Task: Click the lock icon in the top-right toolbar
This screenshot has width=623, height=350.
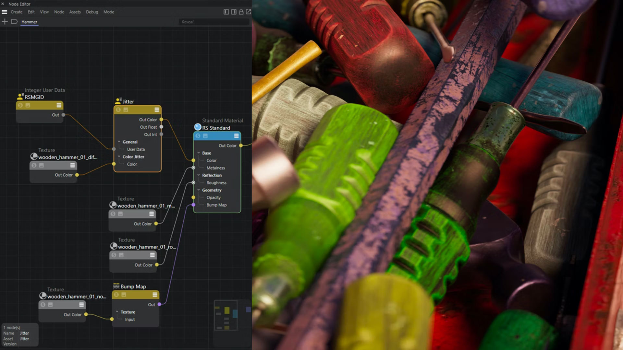Action: (241, 11)
